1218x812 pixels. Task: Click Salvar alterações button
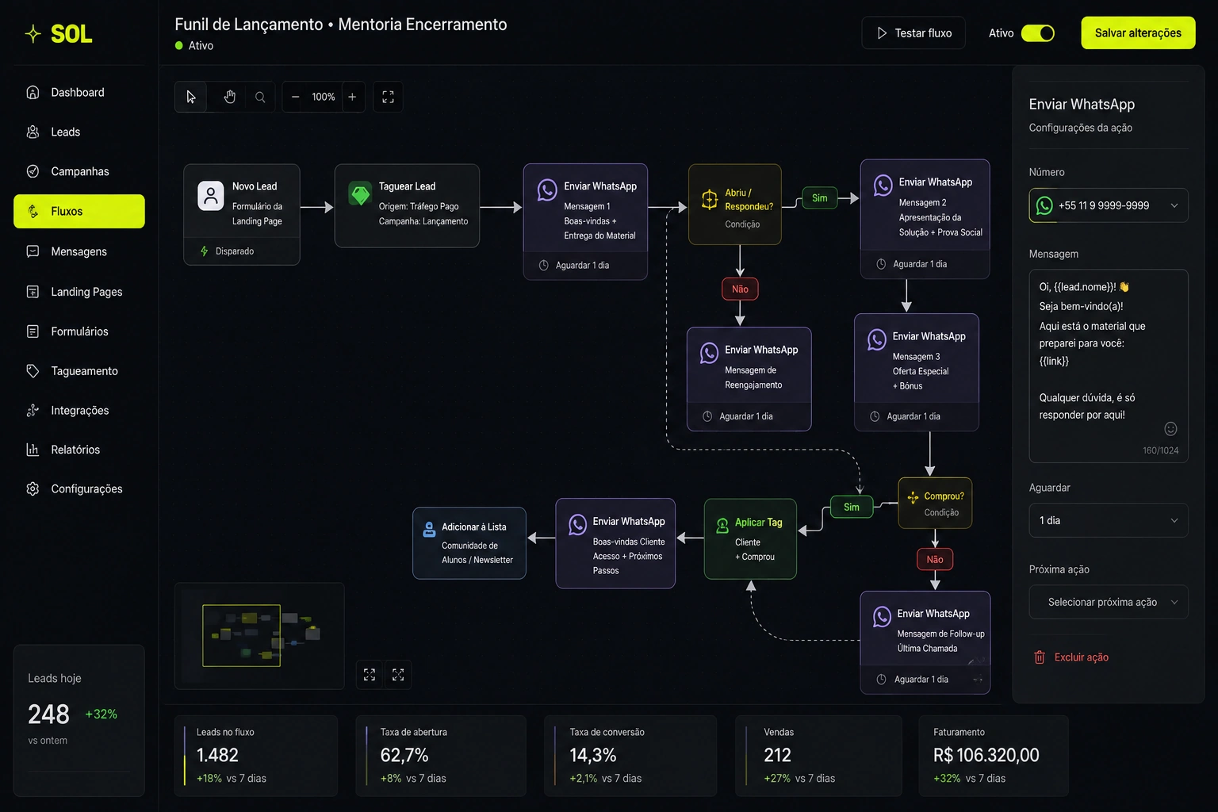1138,33
